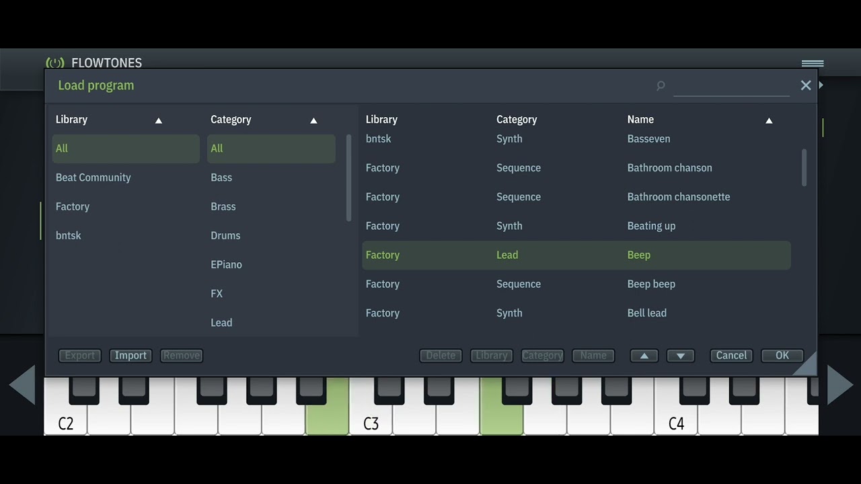Click the Delete button

[x=441, y=356]
